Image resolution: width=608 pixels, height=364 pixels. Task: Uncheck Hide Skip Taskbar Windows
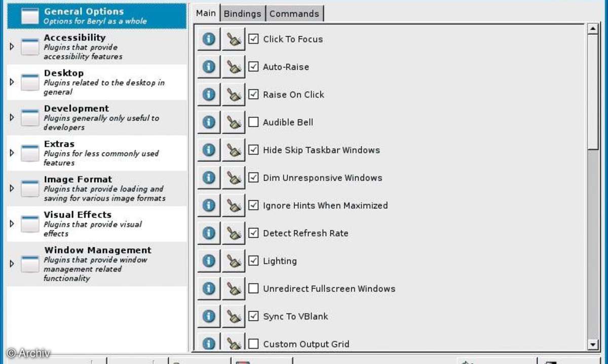[x=254, y=150]
